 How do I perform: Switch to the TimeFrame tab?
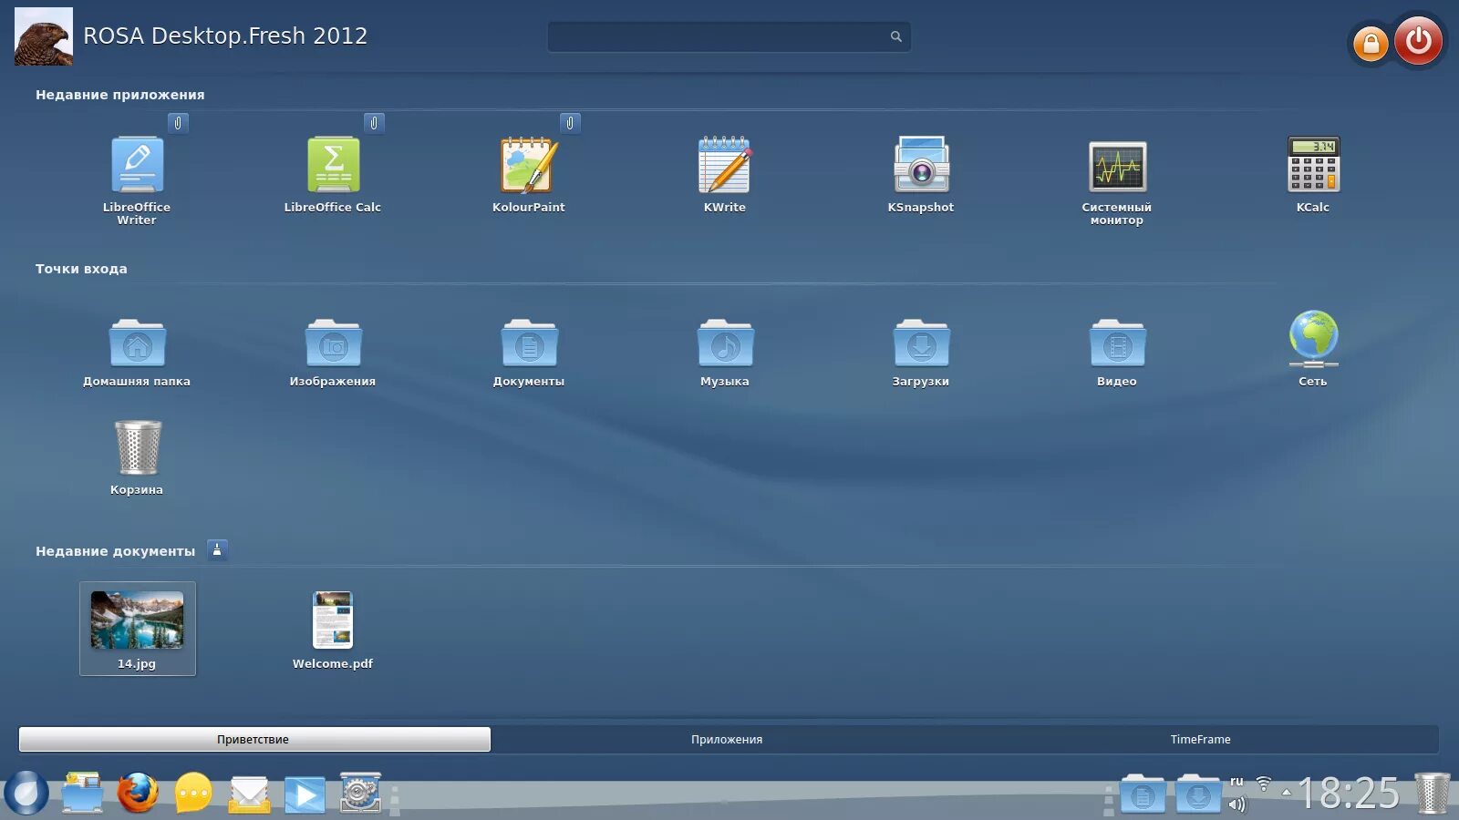[x=1201, y=739]
